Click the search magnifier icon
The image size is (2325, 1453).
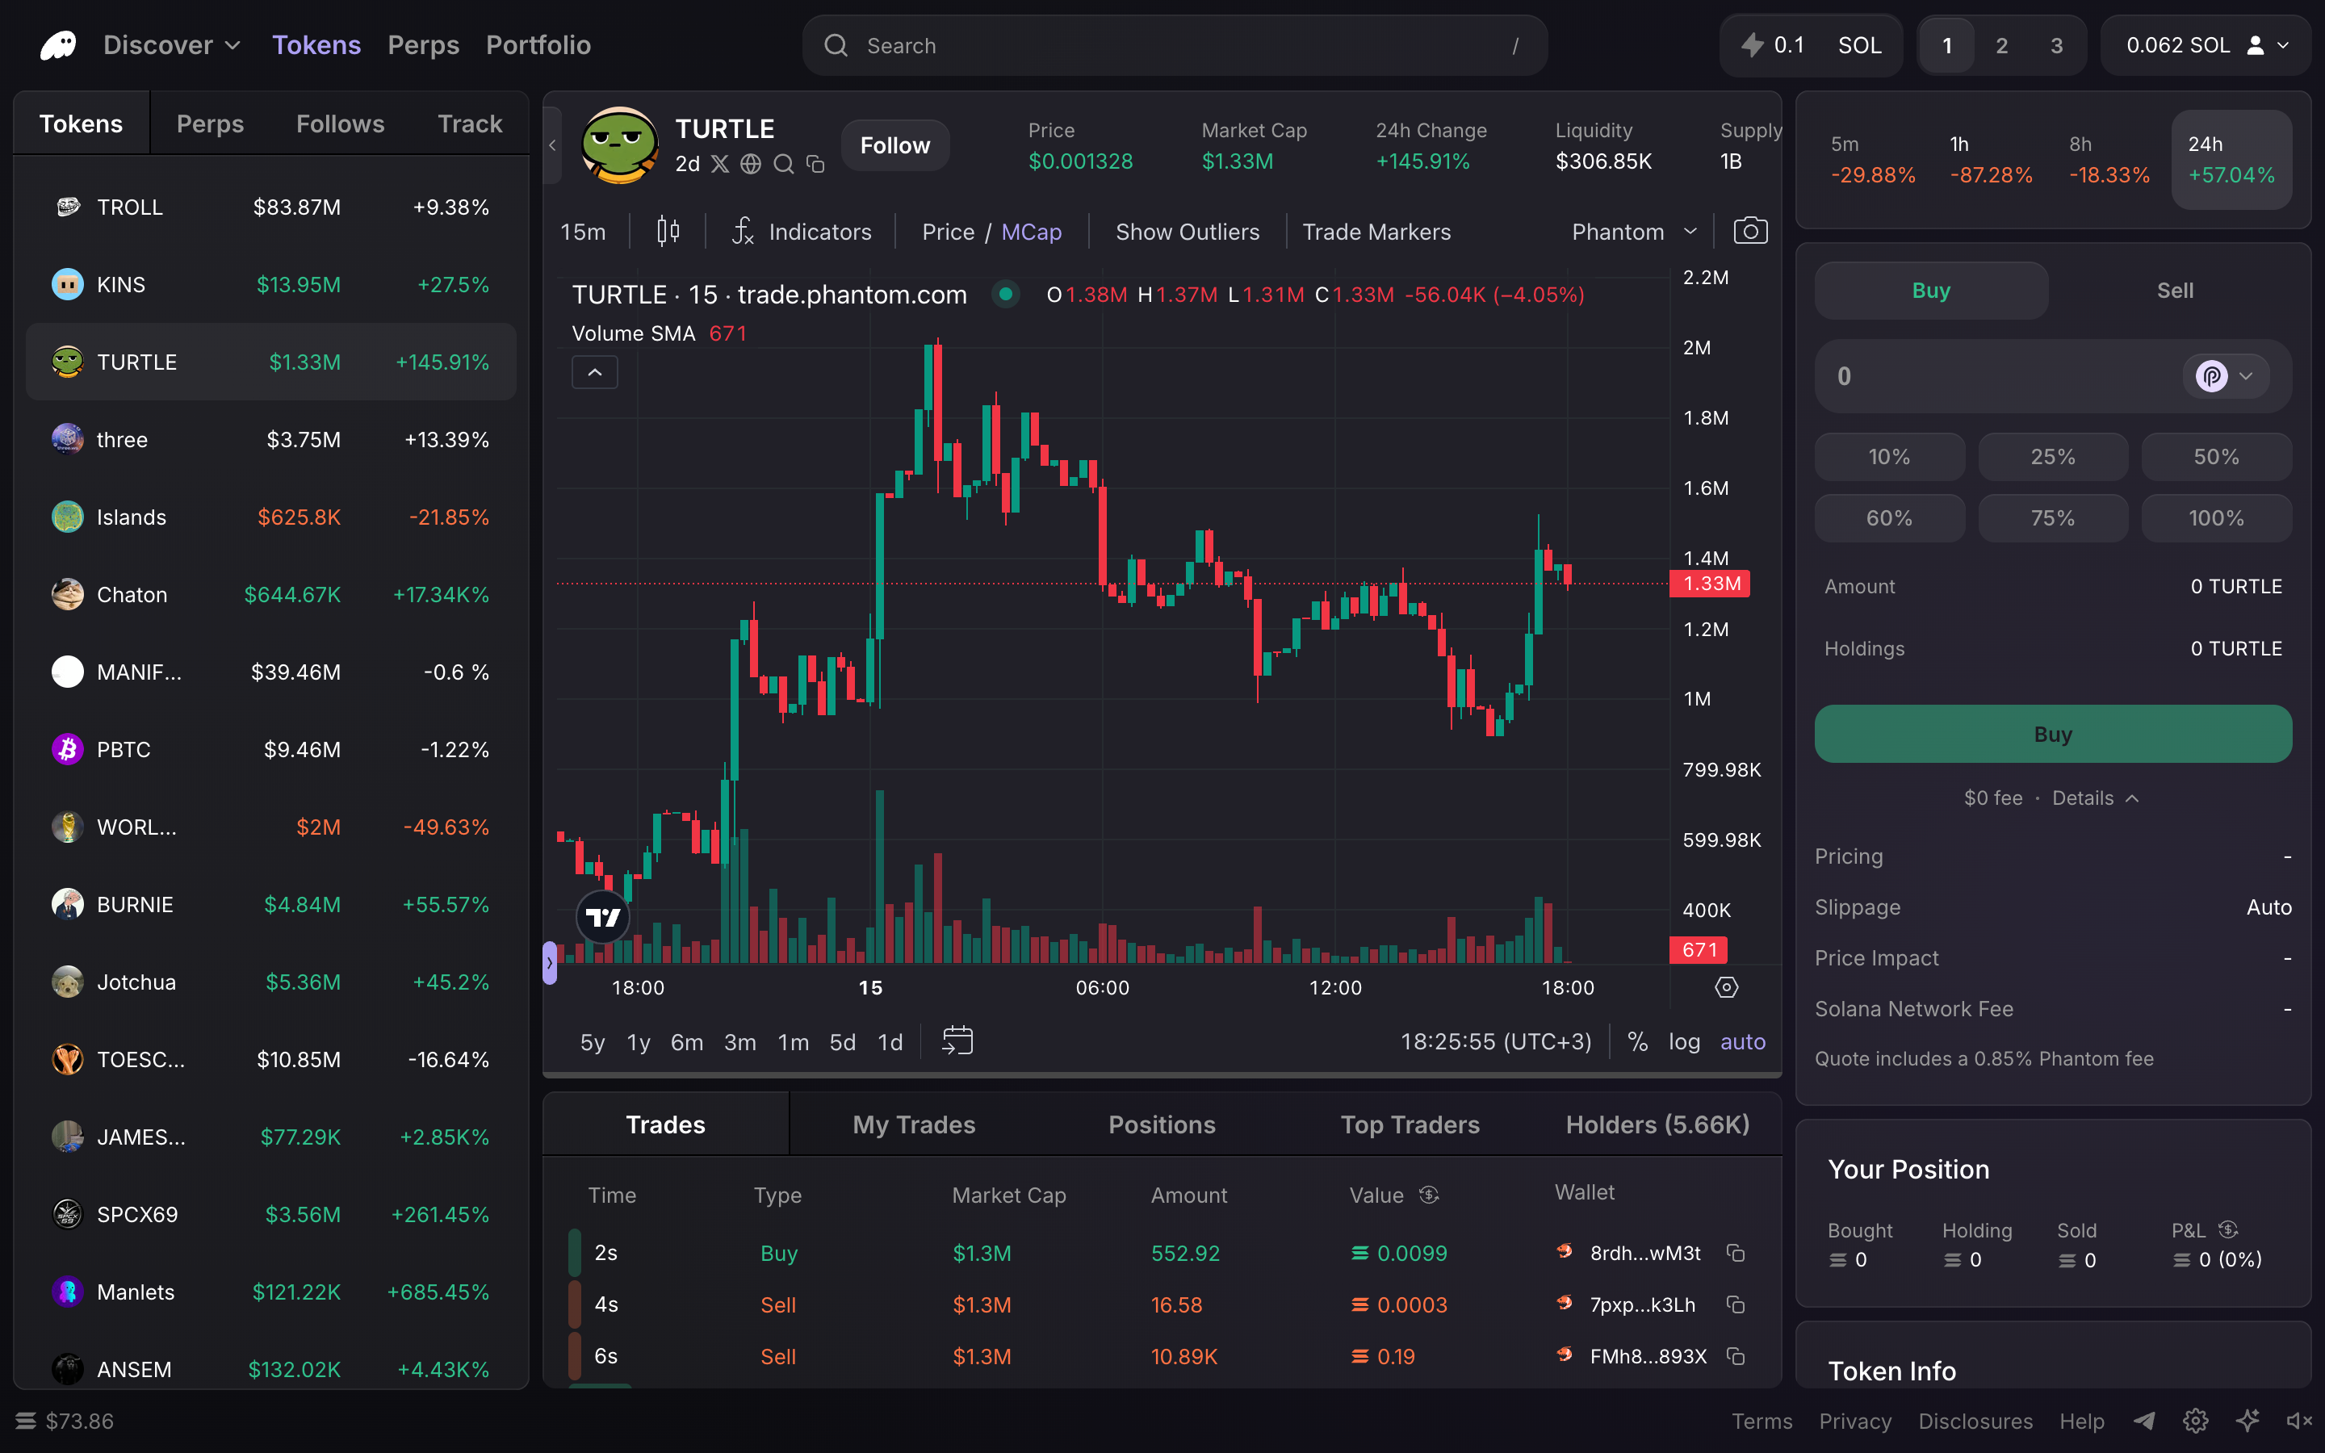pos(836,45)
